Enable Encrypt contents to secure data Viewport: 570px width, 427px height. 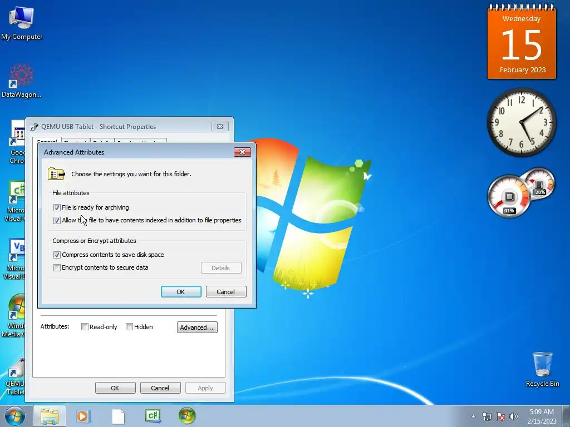coord(57,267)
